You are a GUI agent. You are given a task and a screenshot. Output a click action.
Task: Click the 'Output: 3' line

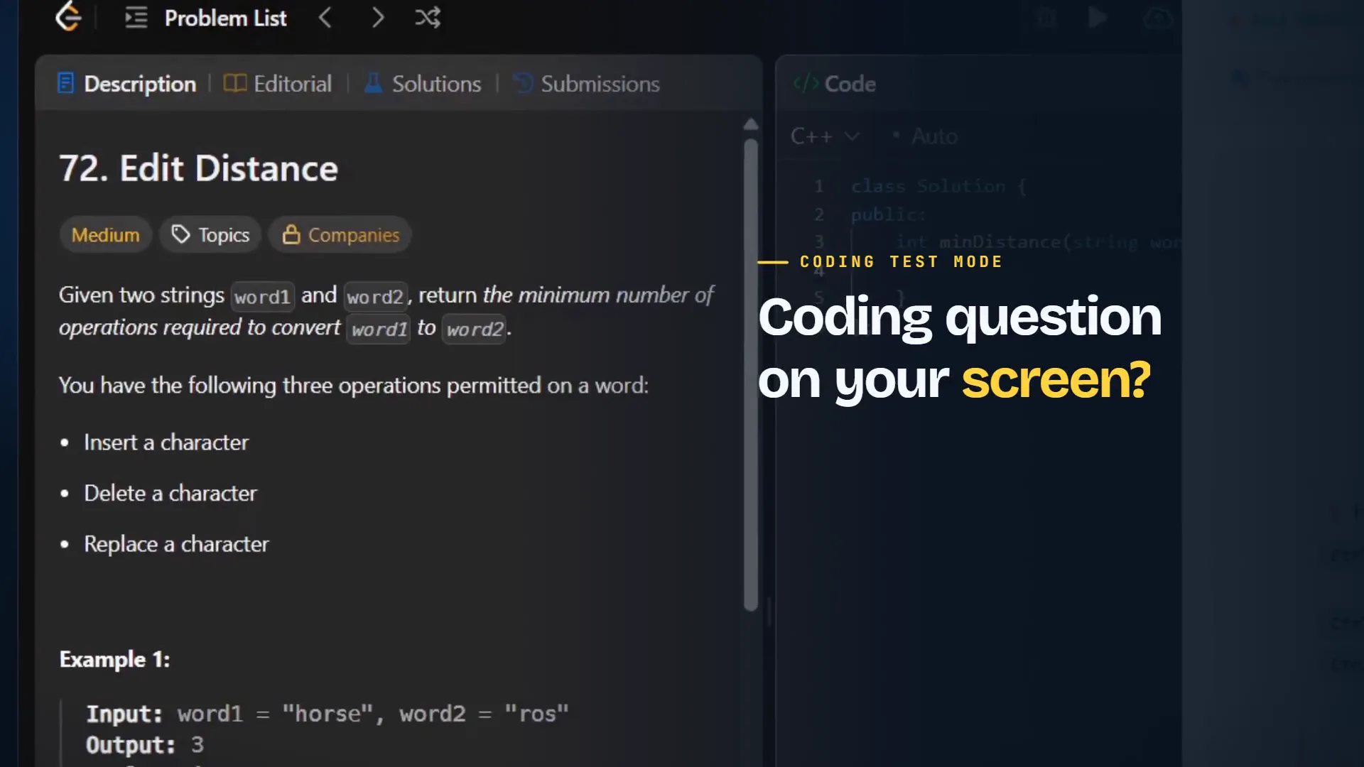coord(145,745)
